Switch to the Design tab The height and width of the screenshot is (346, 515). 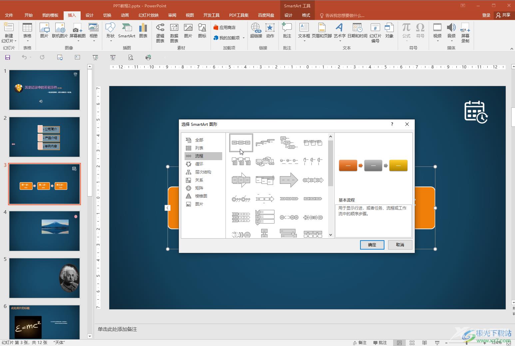point(90,15)
